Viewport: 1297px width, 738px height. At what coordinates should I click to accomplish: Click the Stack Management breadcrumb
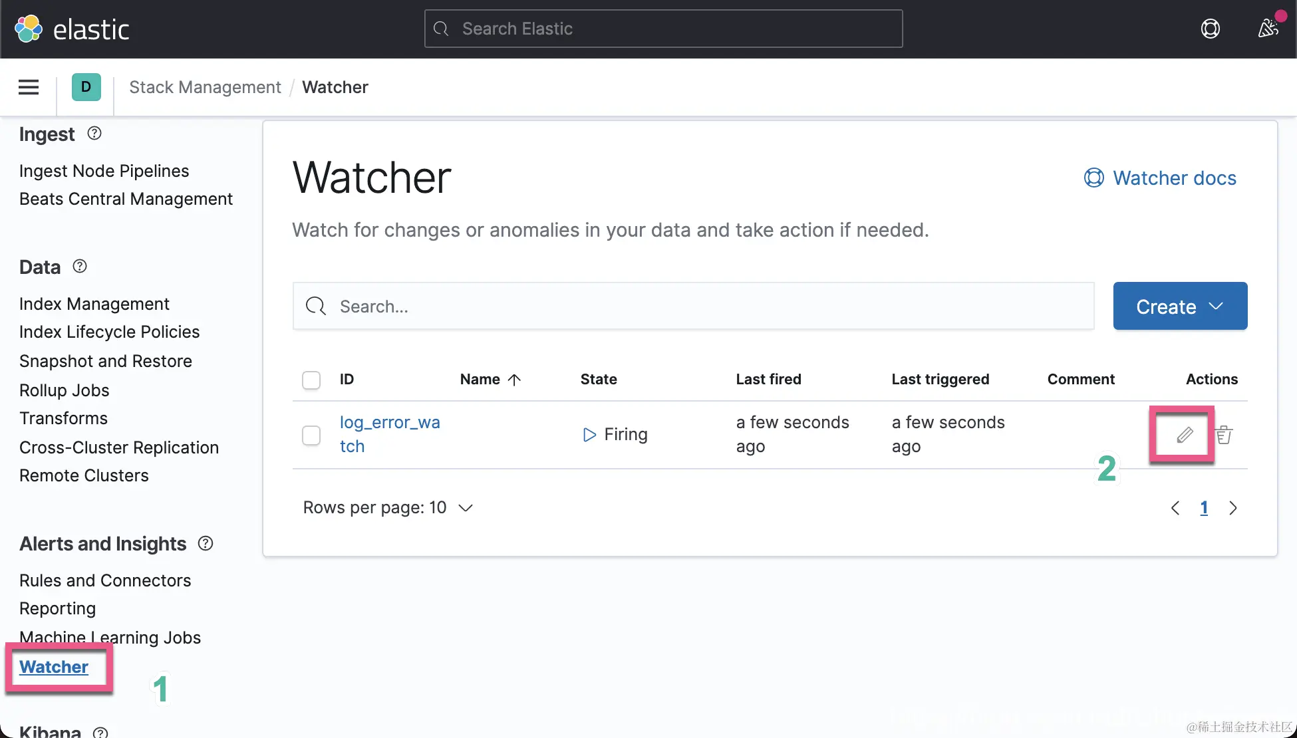205,87
